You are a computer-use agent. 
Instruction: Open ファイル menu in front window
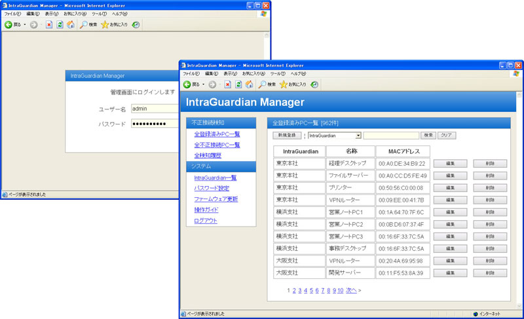(x=191, y=74)
